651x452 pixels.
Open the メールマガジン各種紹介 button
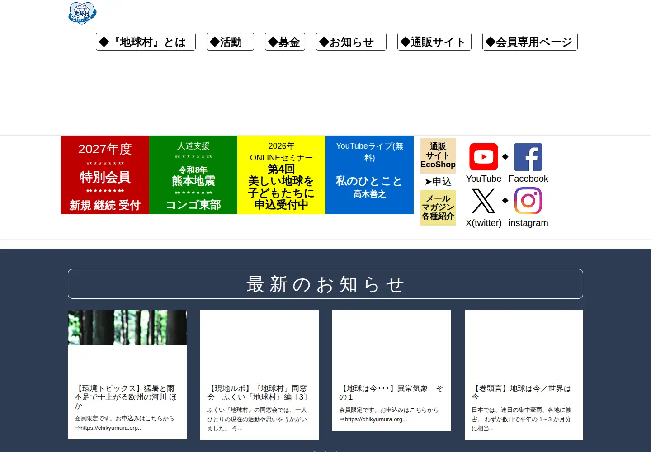(x=438, y=207)
